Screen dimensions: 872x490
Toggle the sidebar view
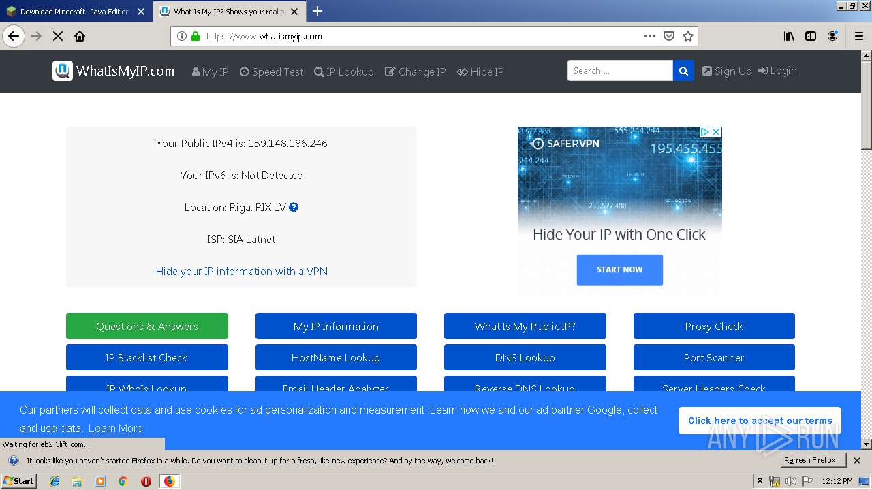pos(811,36)
